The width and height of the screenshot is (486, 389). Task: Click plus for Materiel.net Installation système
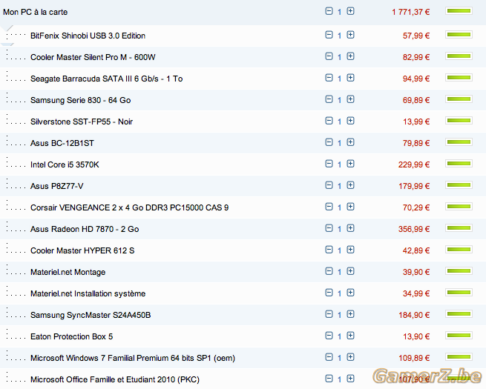pos(350,293)
